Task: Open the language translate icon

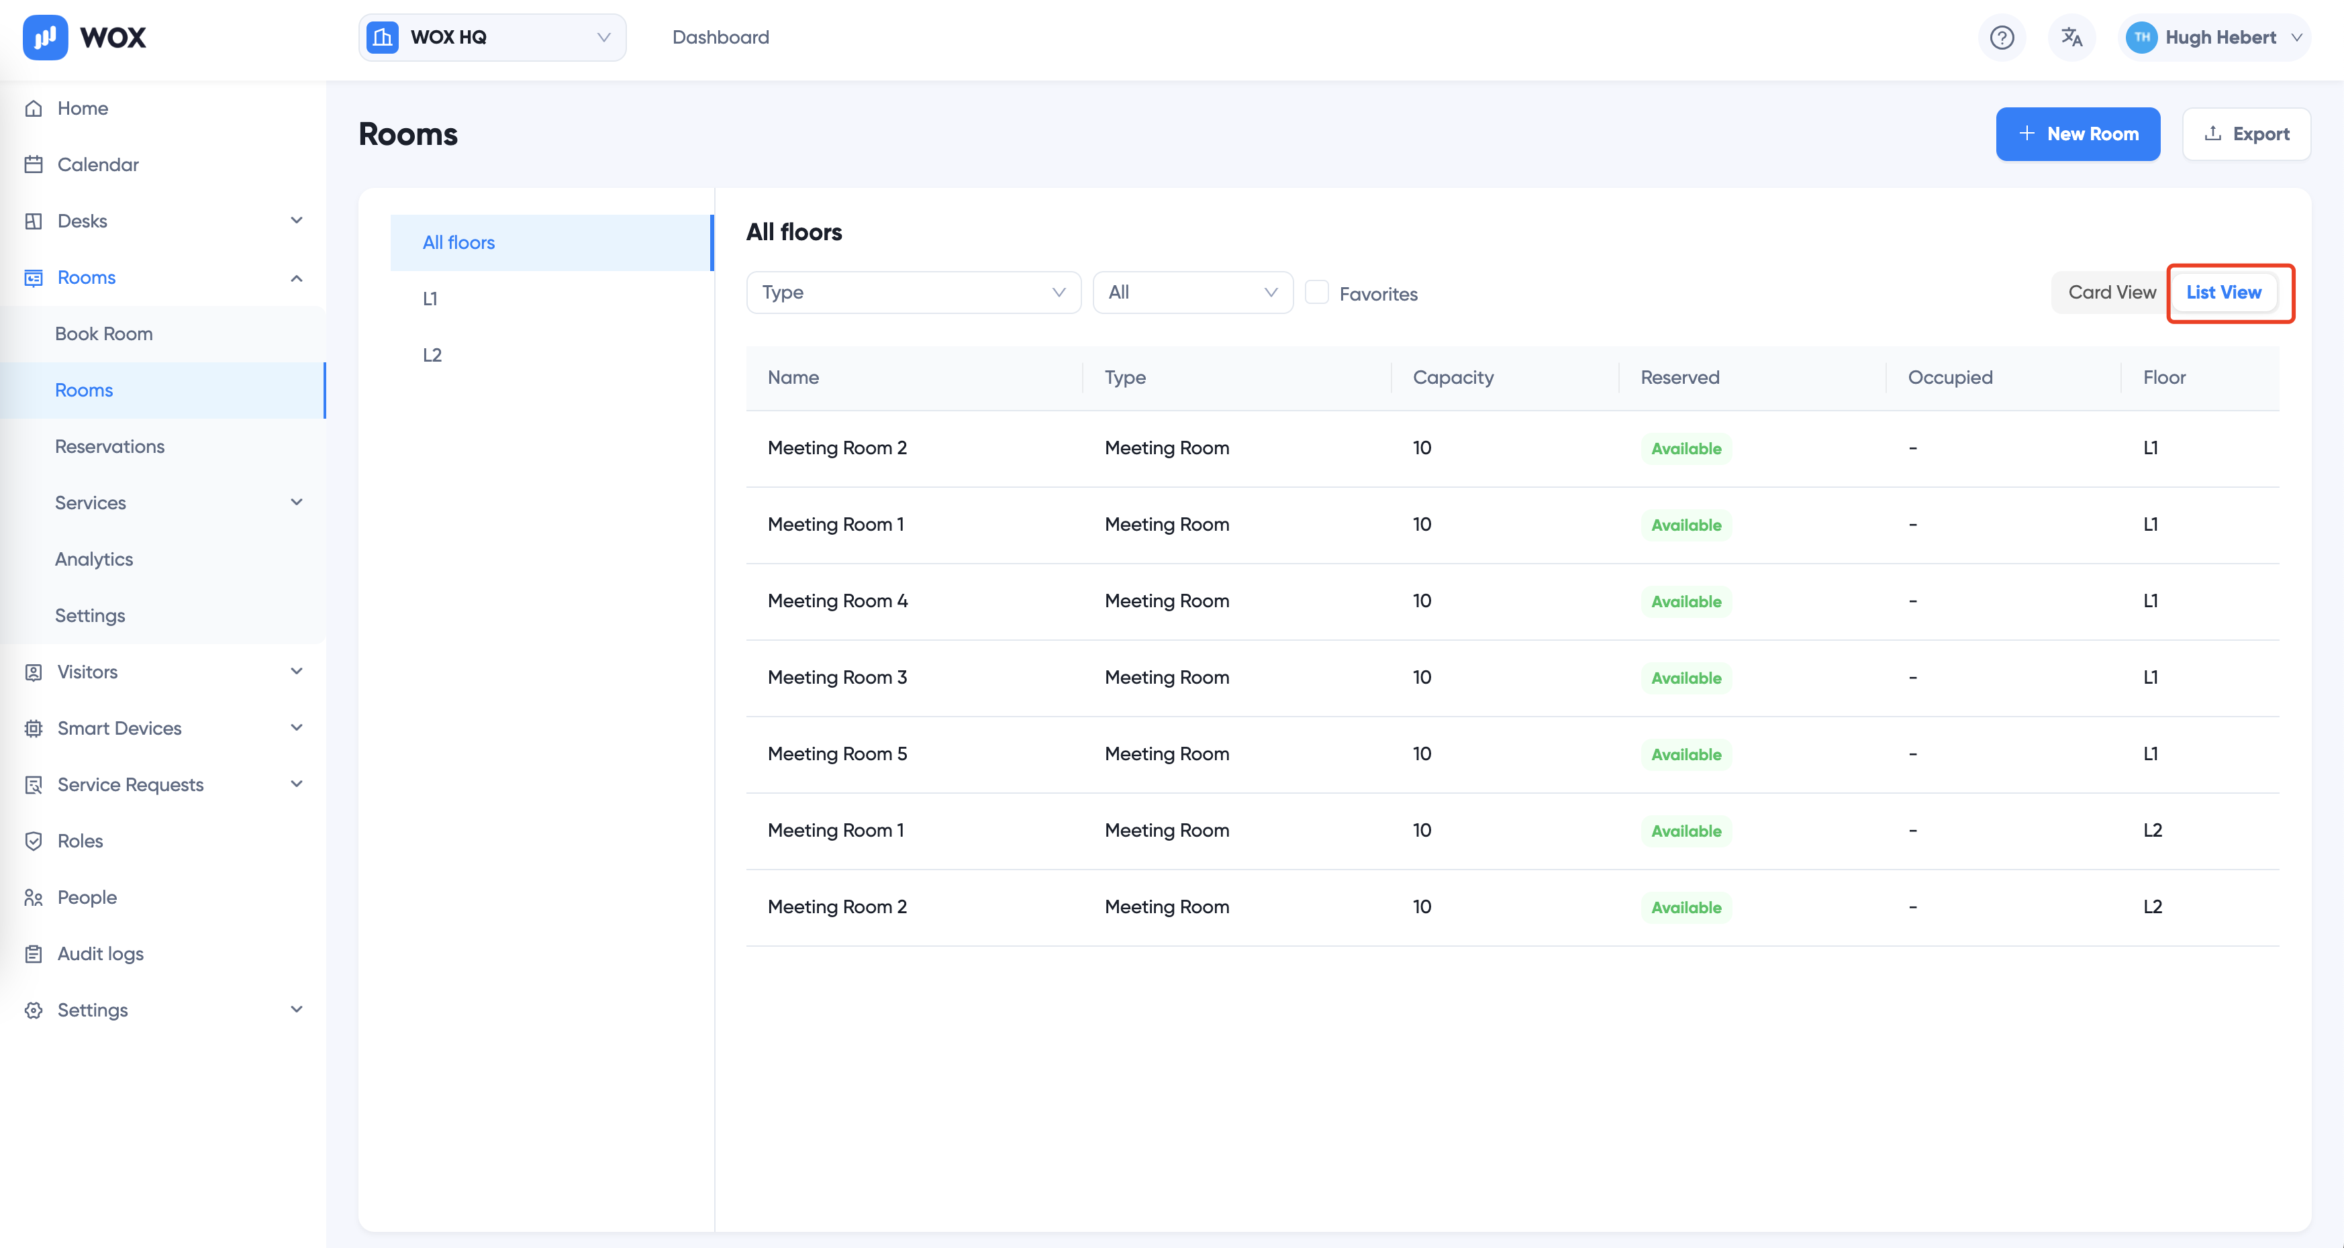Action: pos(2072,38)
